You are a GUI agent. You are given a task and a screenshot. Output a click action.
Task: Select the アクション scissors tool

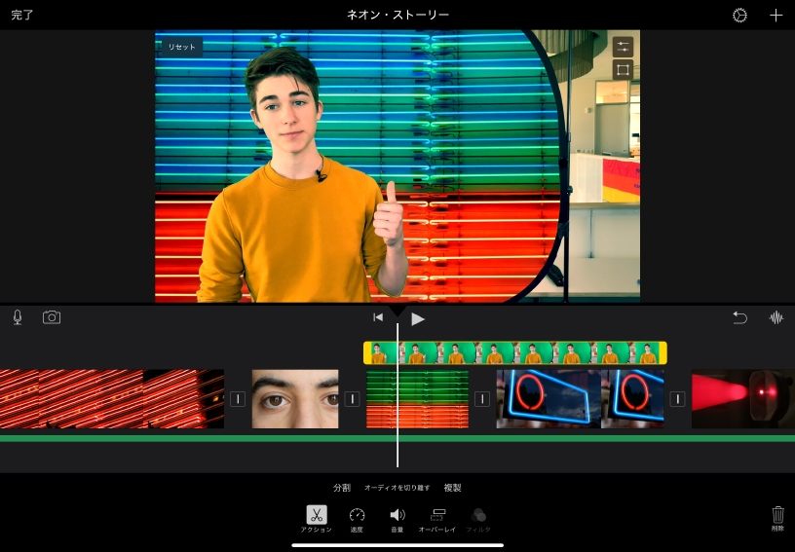[317, 515]
